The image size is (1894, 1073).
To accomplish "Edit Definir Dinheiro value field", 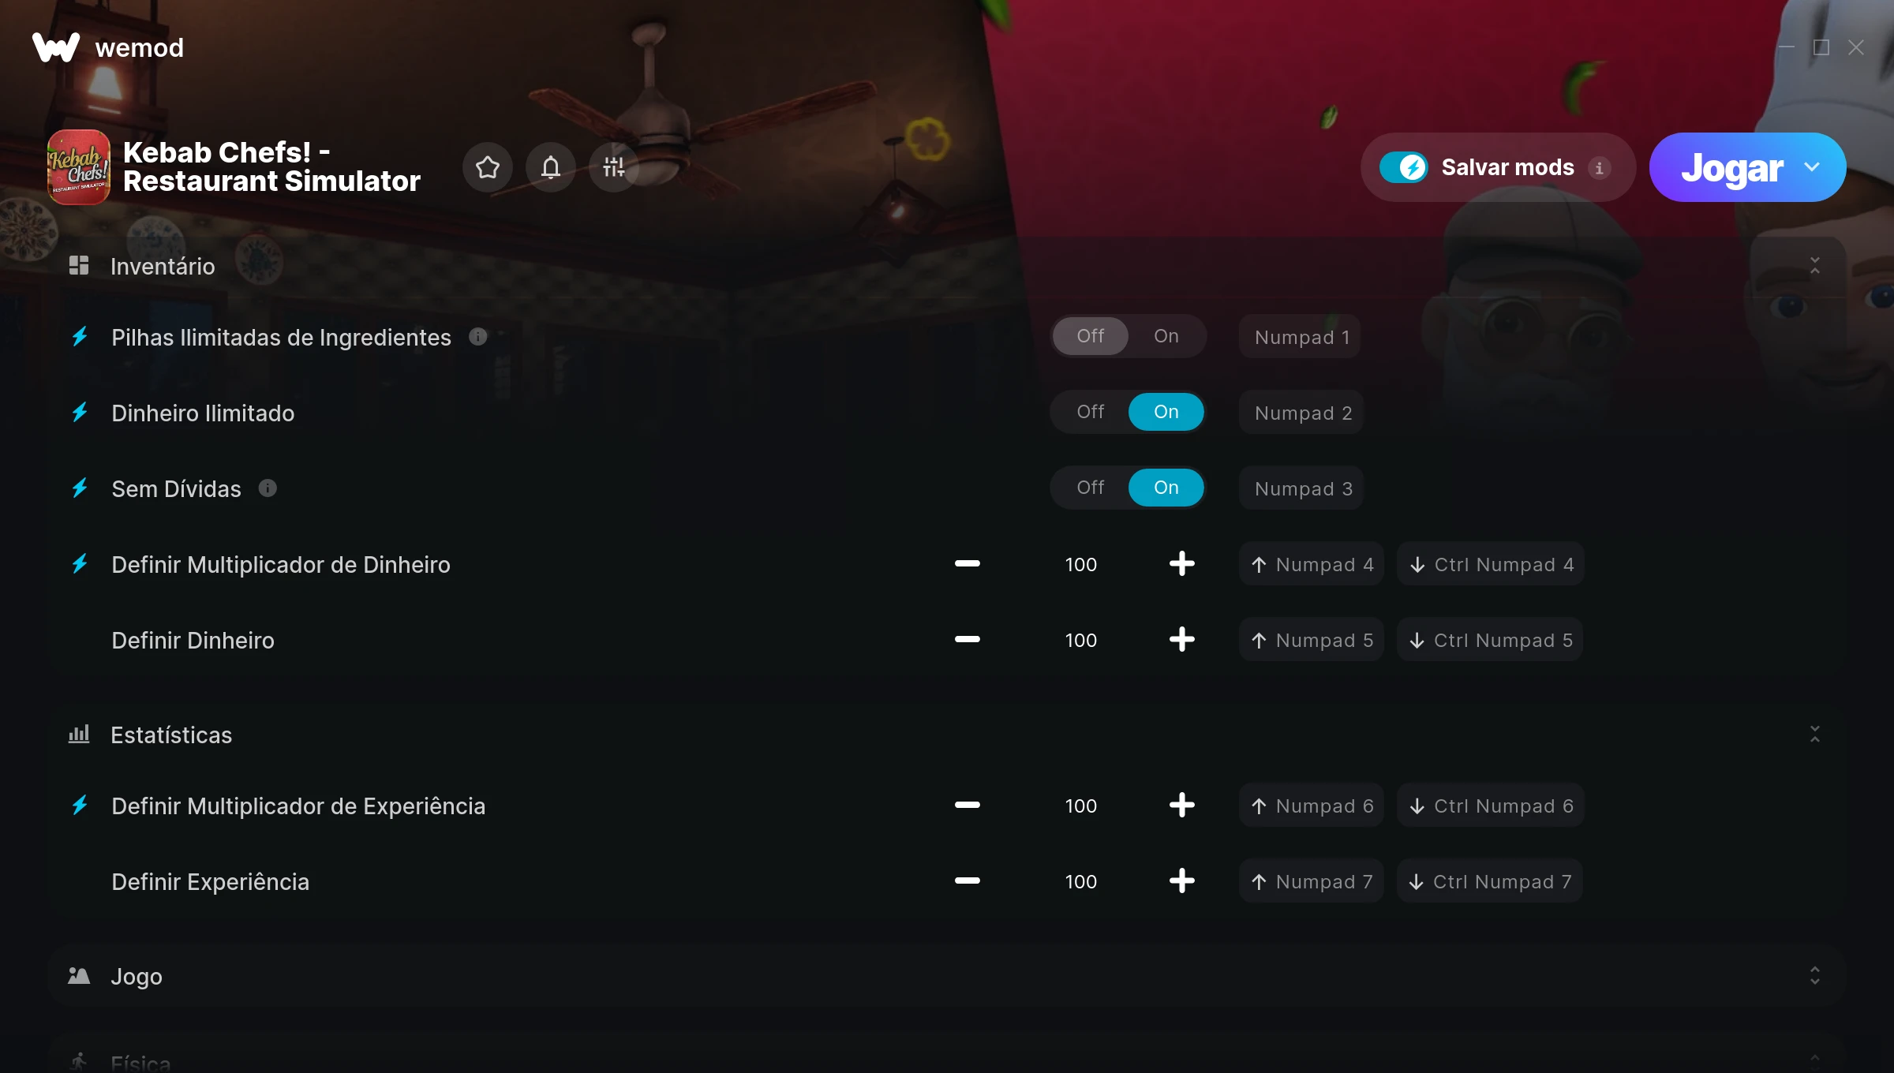I will pos(1080,640).
